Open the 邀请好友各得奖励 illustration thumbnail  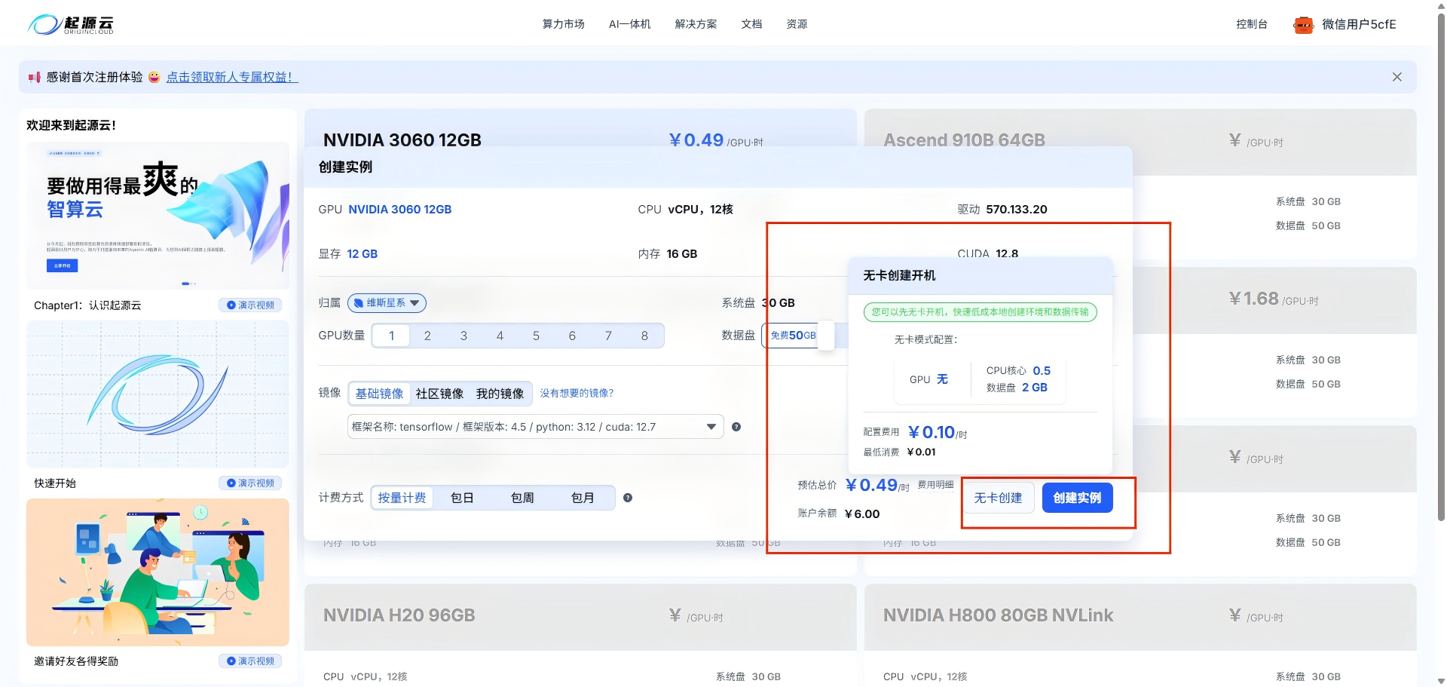click(158, 572)
